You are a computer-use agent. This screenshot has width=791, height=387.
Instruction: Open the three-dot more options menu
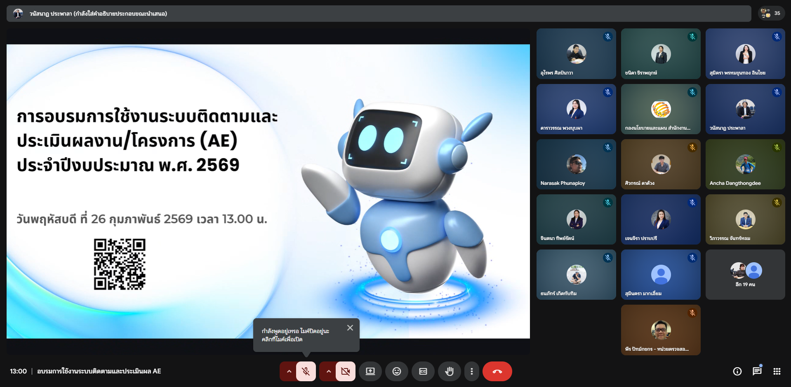point(471,371)
